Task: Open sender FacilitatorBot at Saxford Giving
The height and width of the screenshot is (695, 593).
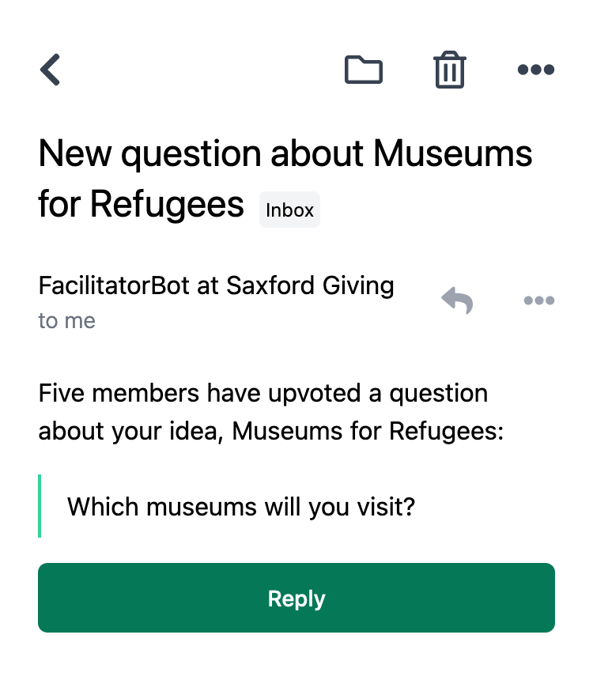Action: pyautogui.click(x=217, y=285)
